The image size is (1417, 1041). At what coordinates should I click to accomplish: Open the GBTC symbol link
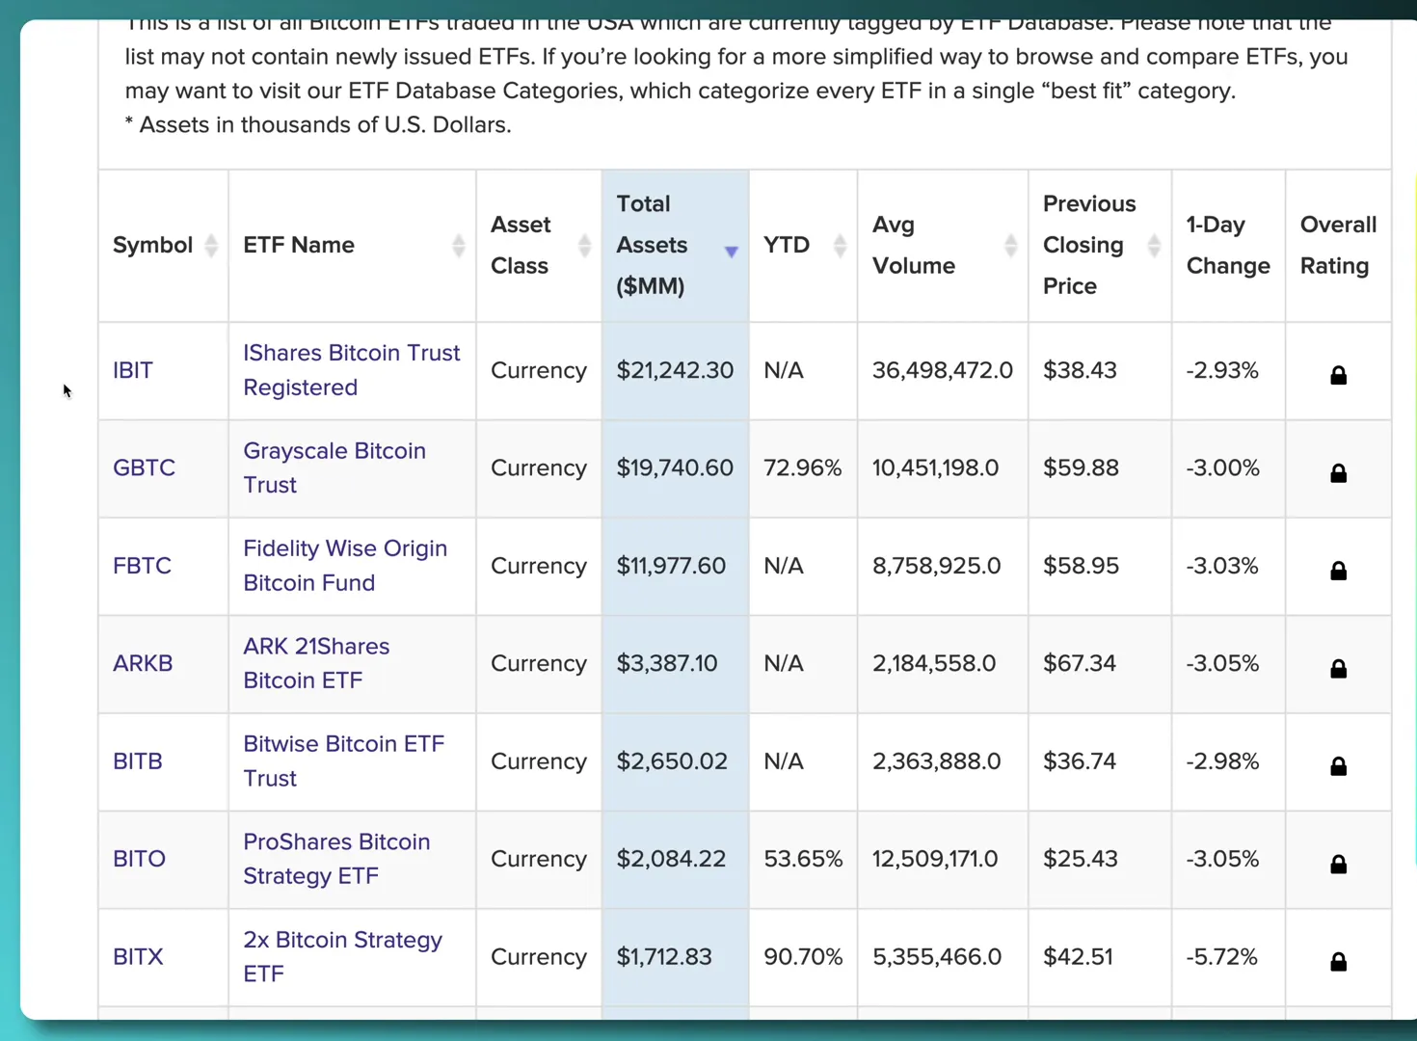click(x=145, y=467)
